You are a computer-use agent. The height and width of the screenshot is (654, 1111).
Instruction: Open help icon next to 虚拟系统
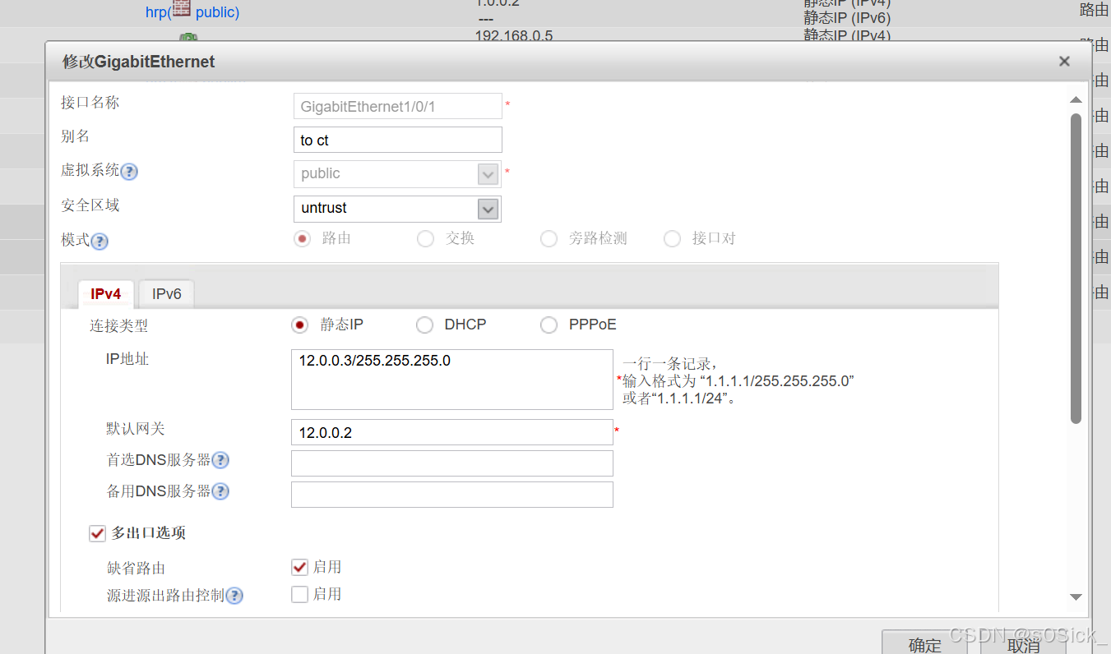pos(129,173)
